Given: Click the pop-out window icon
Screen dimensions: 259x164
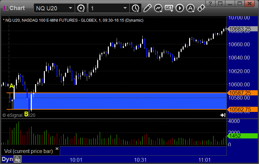Looking at the screenshot, I should (x=220, y=4).
